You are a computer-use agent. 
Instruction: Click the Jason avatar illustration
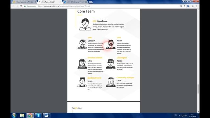(82, 82)
